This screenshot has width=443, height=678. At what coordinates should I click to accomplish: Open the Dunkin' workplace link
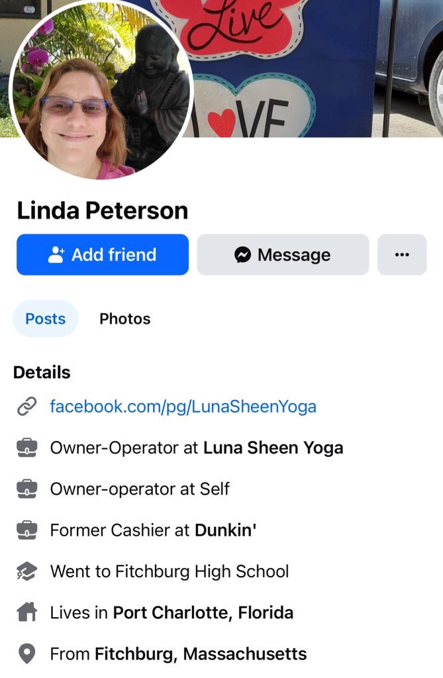point(225,530)
